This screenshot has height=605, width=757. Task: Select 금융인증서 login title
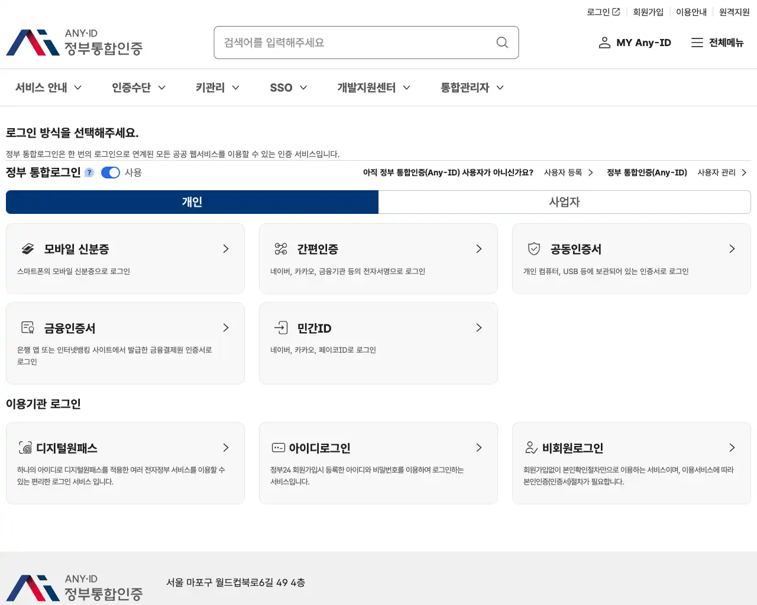tap(70, 328)
